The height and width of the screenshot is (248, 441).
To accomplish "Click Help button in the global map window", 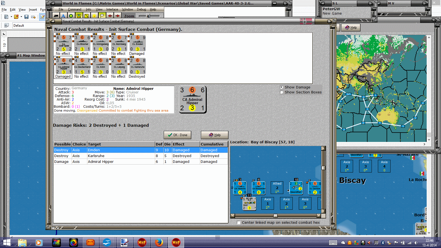I will (x=351, y=28).
